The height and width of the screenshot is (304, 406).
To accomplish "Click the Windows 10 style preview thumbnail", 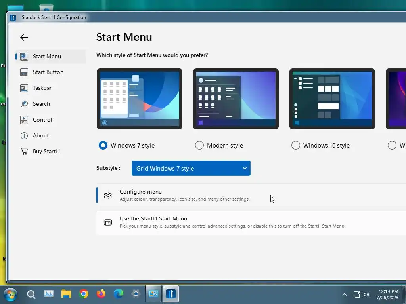I will pyautogui.click(x=332, y=99).
